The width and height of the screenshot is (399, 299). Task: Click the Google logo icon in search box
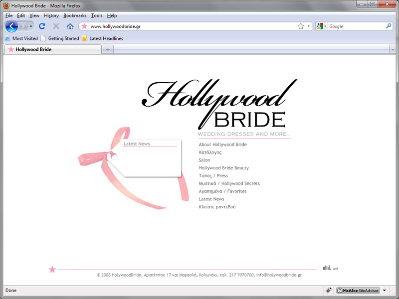320,26
